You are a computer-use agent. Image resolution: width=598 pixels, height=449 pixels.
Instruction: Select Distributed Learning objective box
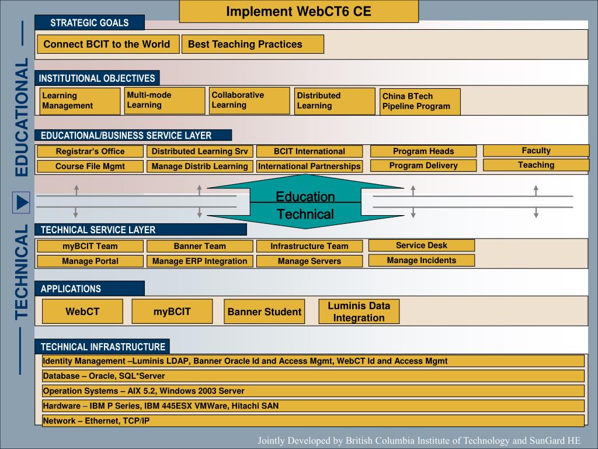click(335, 101)
